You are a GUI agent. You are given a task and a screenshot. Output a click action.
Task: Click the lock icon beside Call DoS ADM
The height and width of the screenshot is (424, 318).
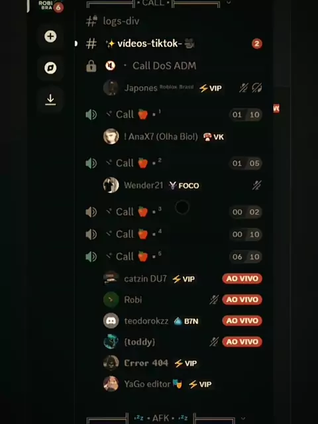coord(91,66)
